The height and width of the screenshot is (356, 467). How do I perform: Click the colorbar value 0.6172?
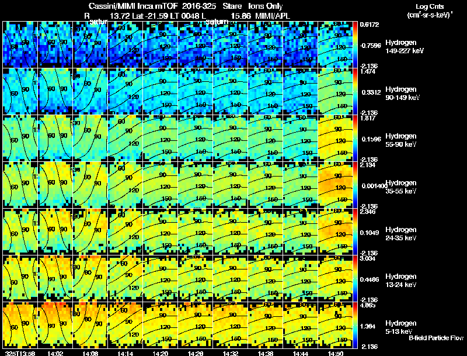[x=370, y=25]
